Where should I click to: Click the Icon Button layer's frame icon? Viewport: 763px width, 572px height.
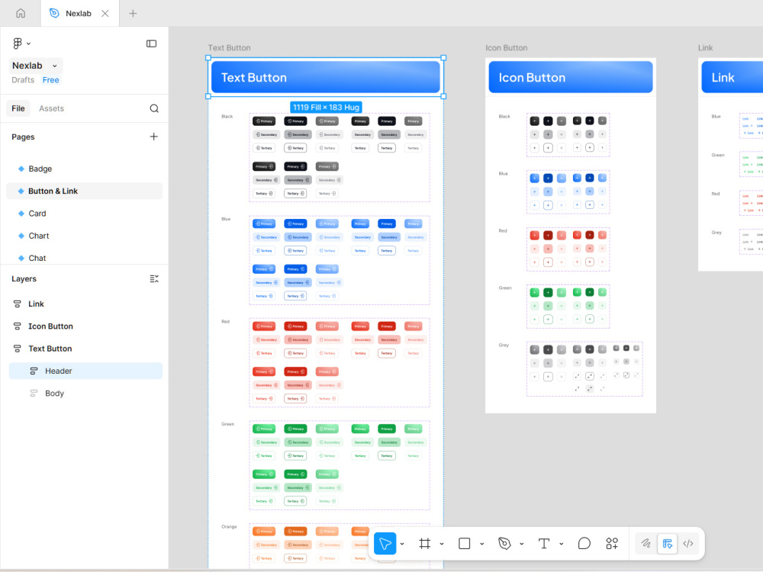click(x=17, y=326)
